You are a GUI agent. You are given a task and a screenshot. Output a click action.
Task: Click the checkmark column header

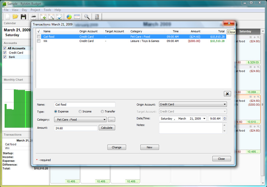[39, 31]
